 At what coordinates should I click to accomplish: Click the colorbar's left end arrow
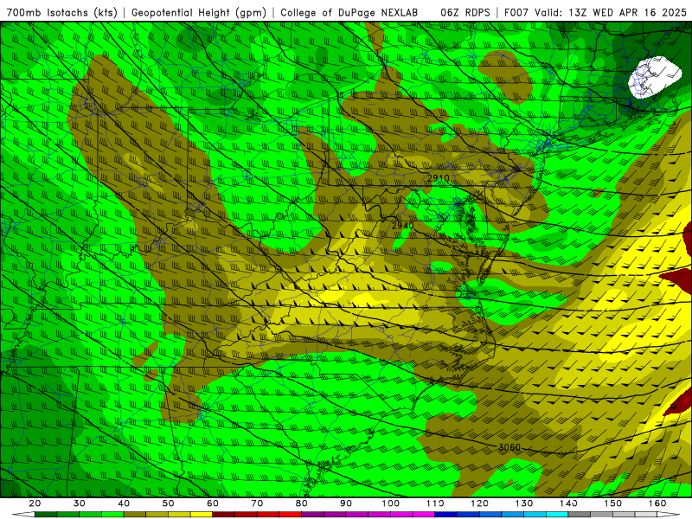point(23,514)
